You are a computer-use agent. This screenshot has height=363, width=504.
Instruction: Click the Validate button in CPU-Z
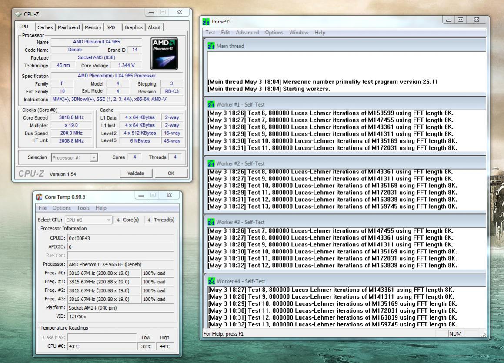(136, 173)
